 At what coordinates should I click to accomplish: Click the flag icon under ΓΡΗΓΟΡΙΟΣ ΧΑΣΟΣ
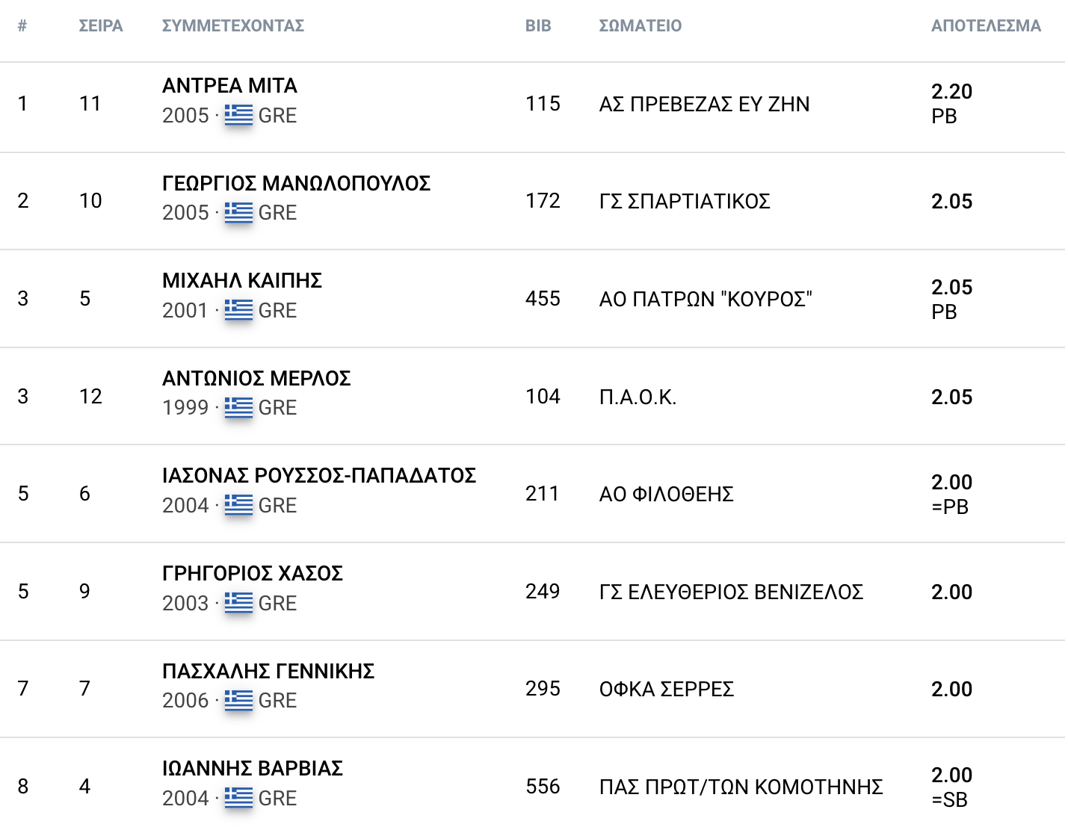(x=238, y=603)
